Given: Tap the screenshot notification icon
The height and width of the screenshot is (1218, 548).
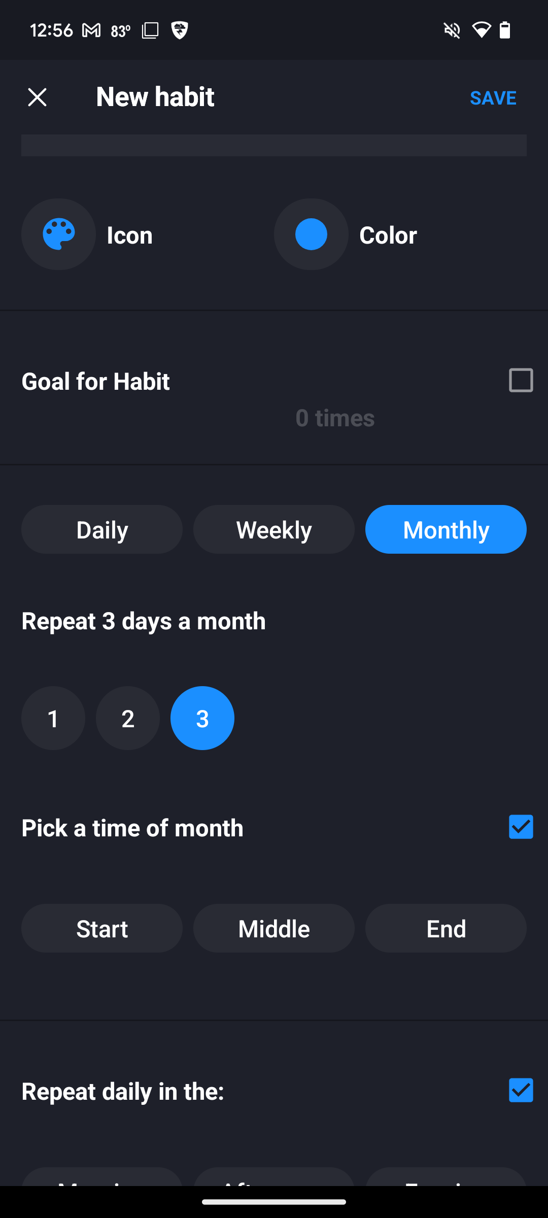Looking at the screenshot, I should [x=150, y=30].
